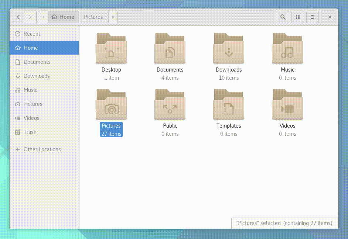Click the back navigation arrow
Viewport: 348px width, 239px height.
coord(18,17)
